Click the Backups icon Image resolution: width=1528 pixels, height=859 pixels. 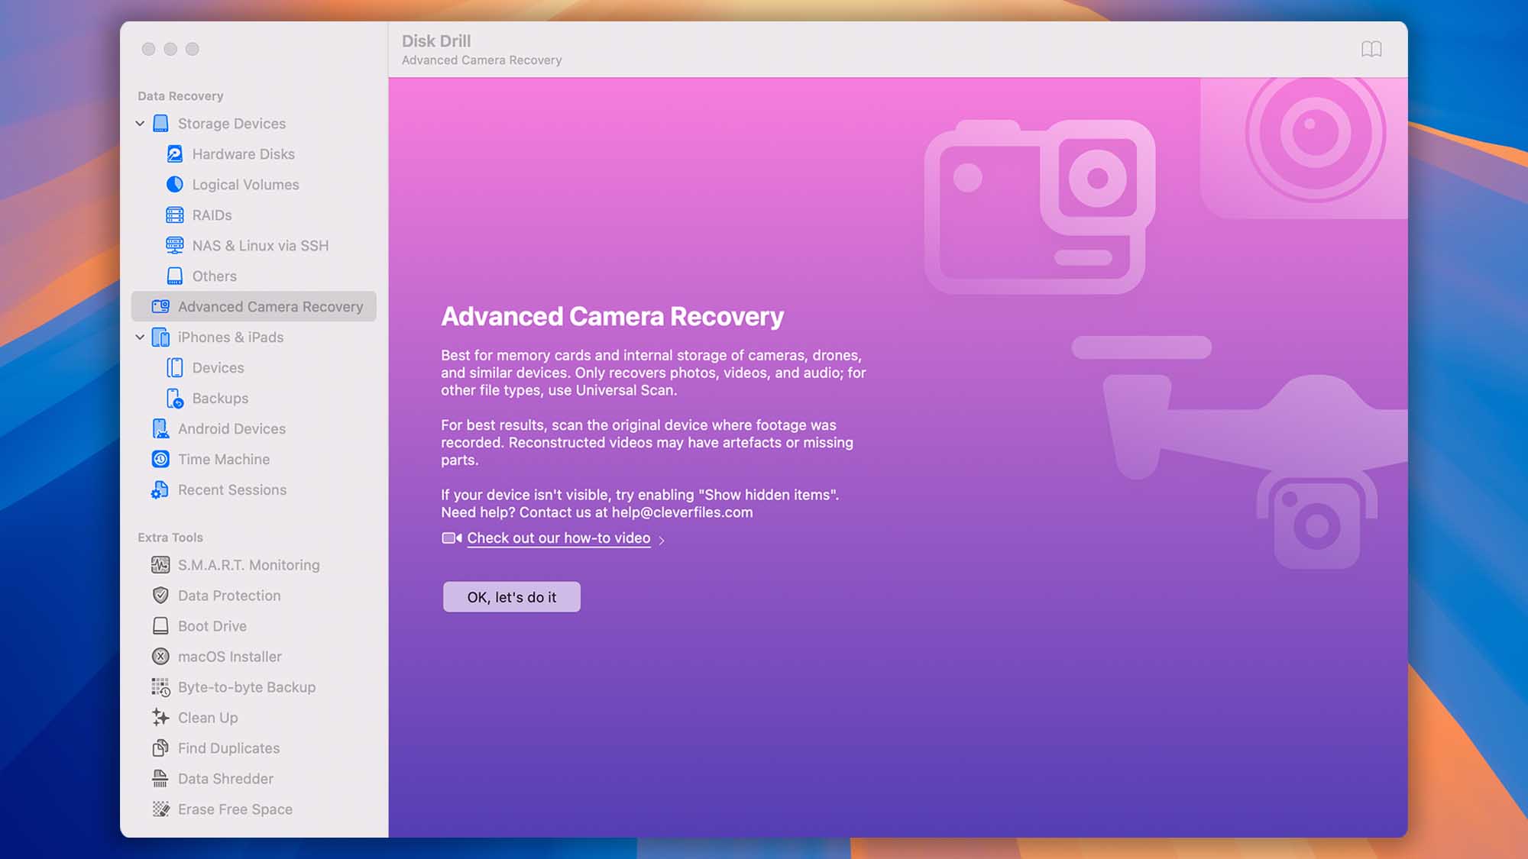(175, 399)
